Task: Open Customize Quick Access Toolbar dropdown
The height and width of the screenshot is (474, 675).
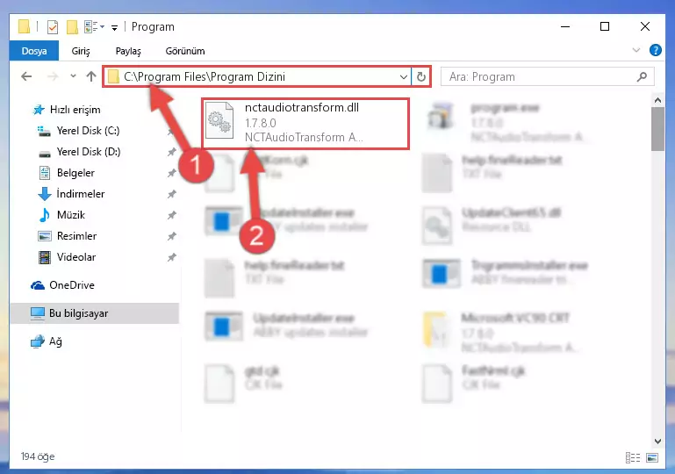Action: click(114, 28)
